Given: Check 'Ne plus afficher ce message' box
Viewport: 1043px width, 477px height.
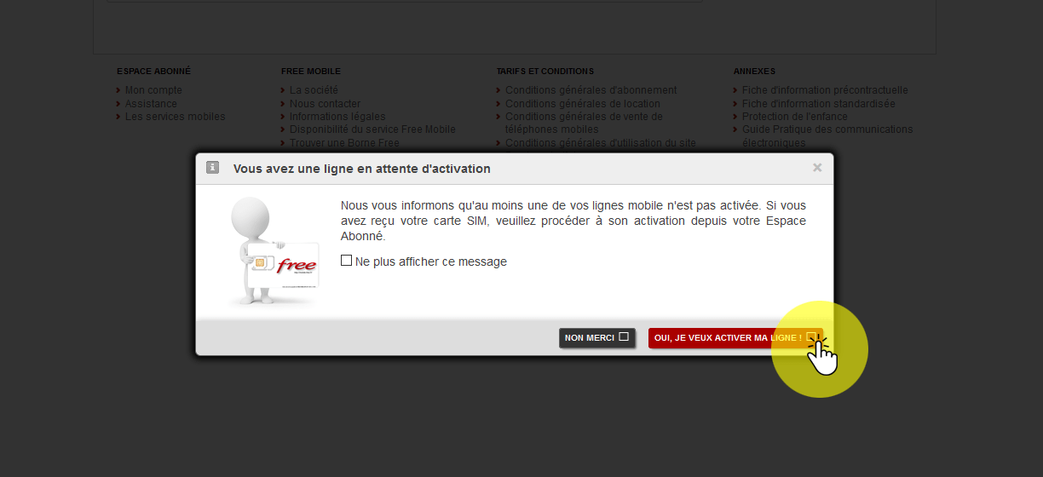Looking at the screenshot, I should pos(346,261).
